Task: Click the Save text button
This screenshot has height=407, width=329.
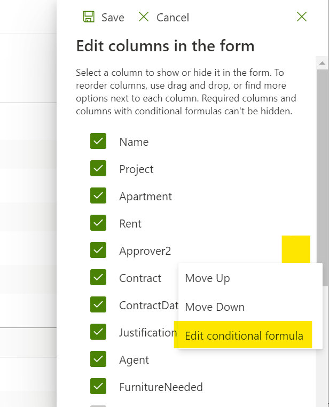Action: click(x=113, y=18)
